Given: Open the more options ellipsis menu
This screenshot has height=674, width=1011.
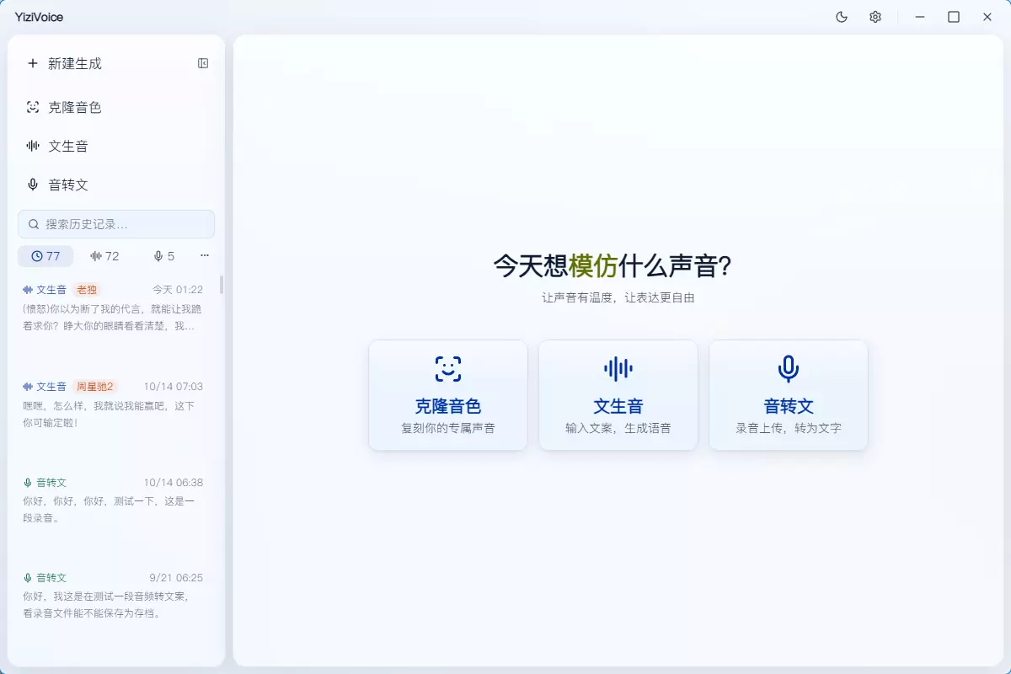Looking at the screenshot, I should click(x=205, y=256).
